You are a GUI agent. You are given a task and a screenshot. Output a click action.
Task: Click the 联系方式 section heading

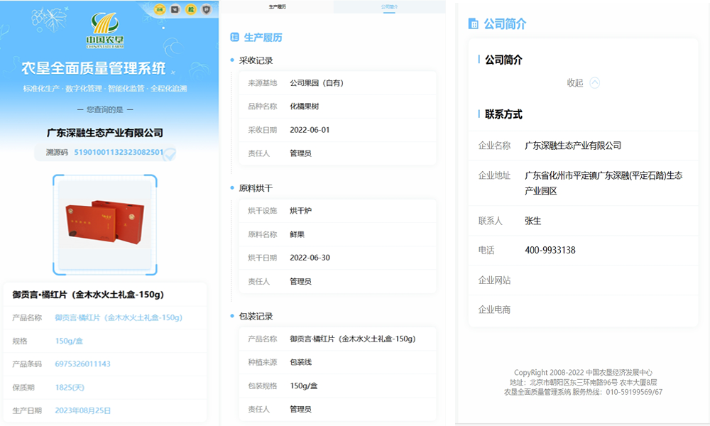coord(503,114)
